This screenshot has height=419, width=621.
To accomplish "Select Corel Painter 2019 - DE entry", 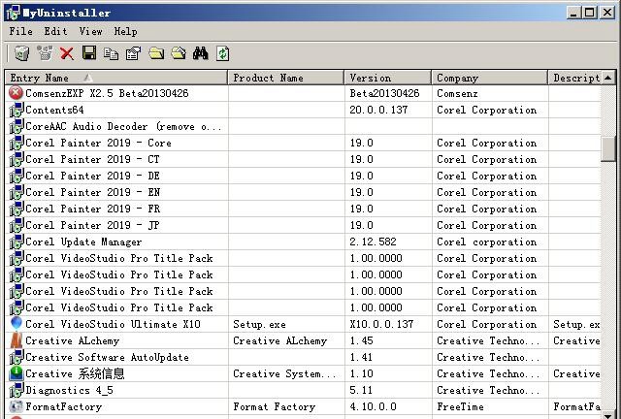I will point(93,176).
